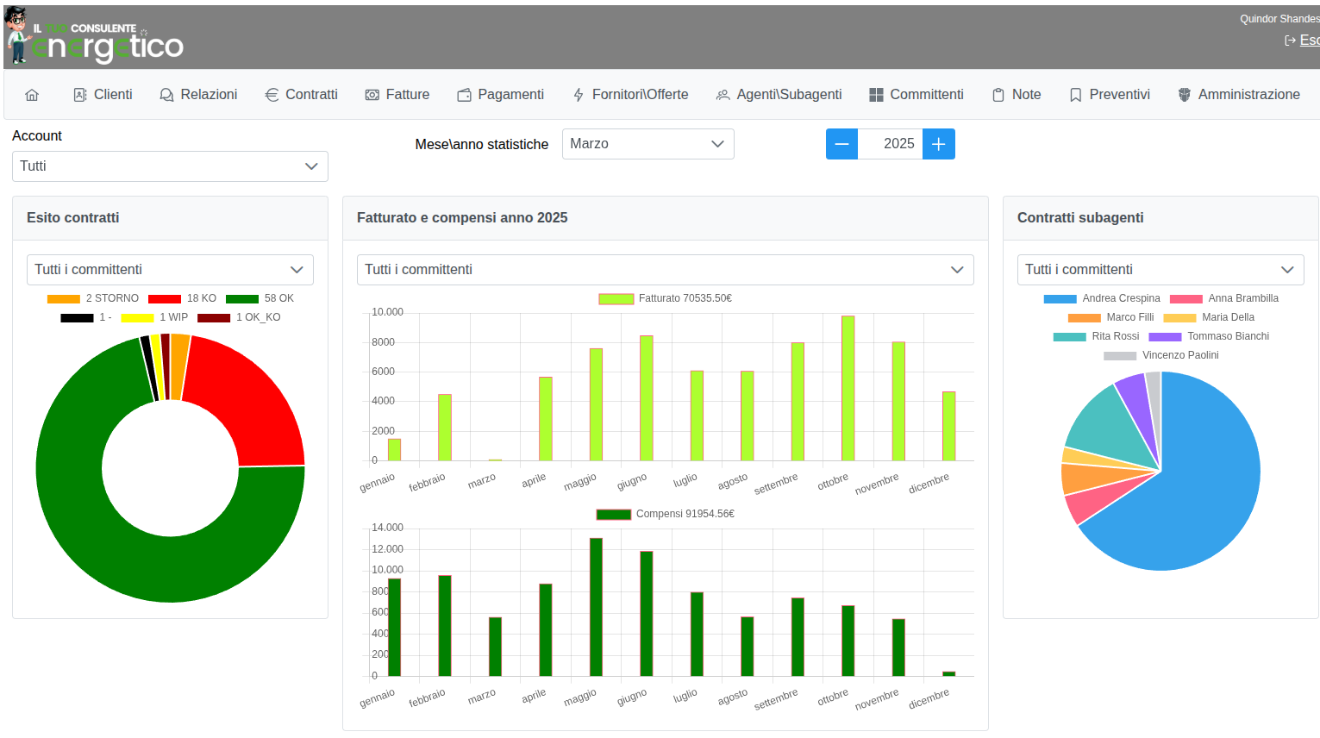Go to the Preventivi menu

point(1110,95)
